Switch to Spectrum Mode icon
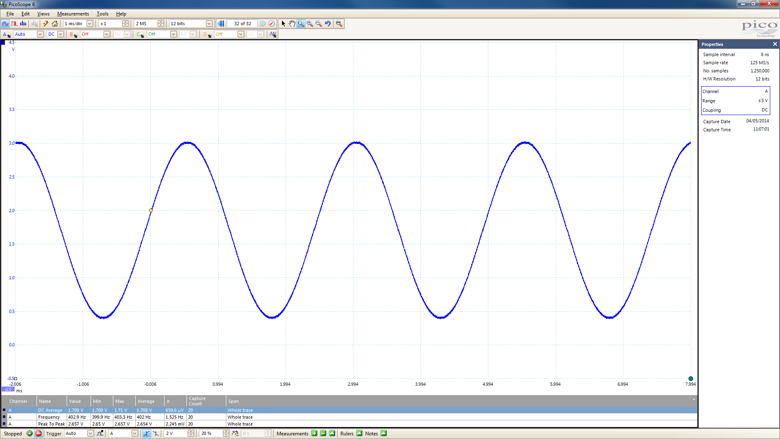 click(x=23, y=24)
